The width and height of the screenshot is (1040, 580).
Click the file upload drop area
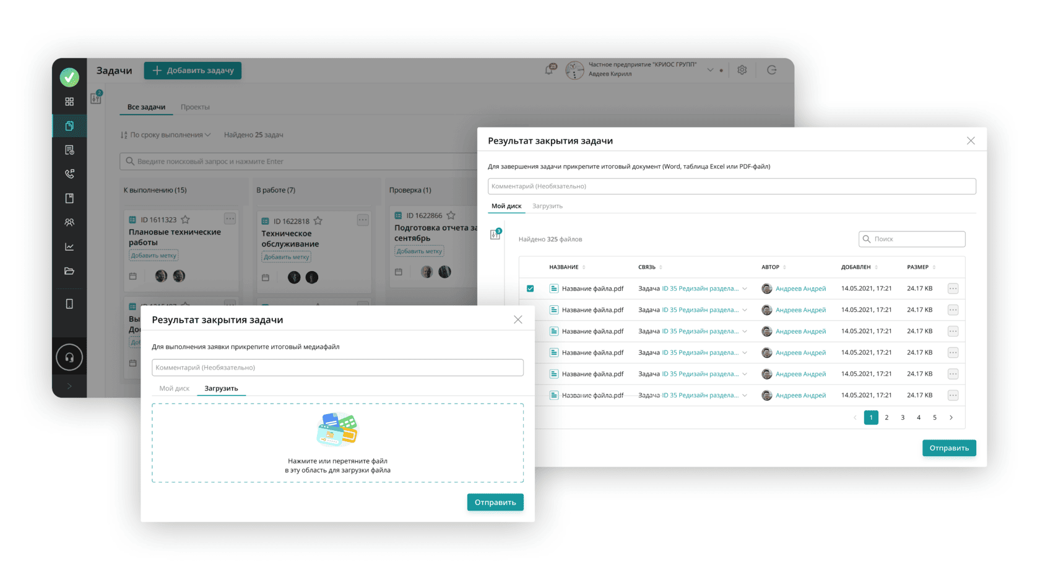[x=337, y=443]
